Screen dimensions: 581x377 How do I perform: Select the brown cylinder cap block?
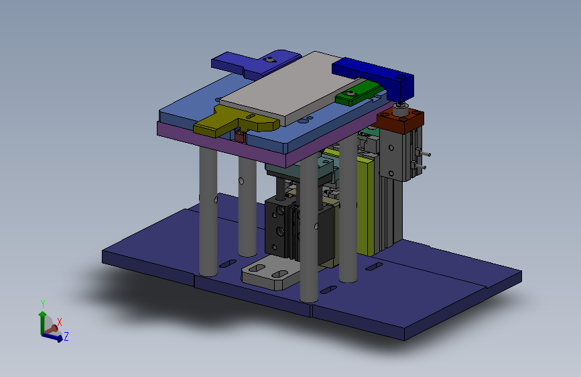(x=400, y=121)
